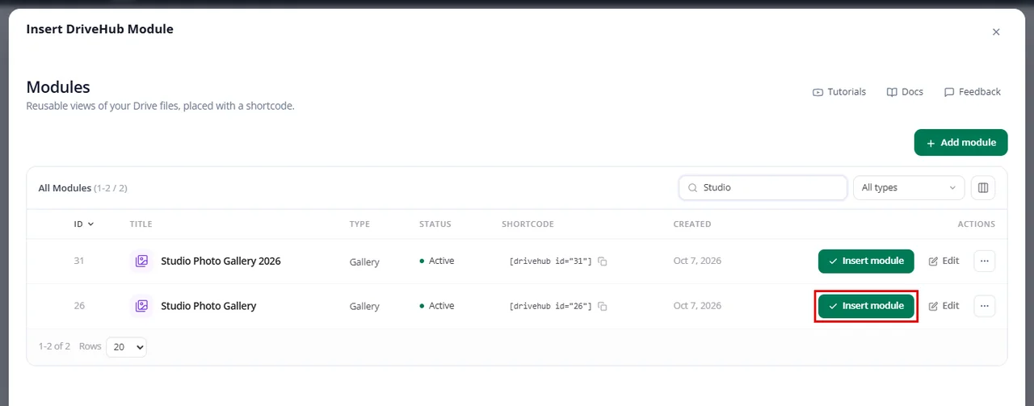Click the SHORTCODE column header
1034x406 pixels.
tap(528, 224)
